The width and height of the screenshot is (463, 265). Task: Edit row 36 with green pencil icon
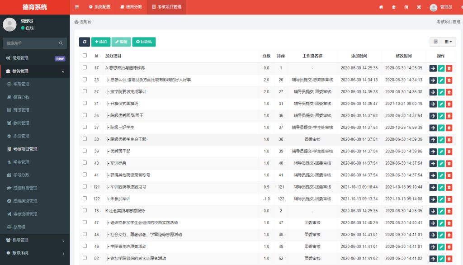[441, 116]
